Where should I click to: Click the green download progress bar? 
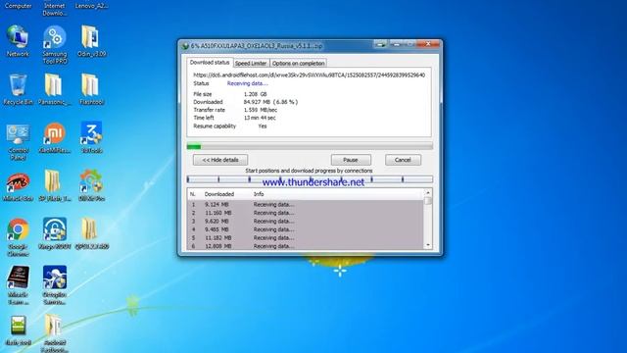click(x=310, y=146)
